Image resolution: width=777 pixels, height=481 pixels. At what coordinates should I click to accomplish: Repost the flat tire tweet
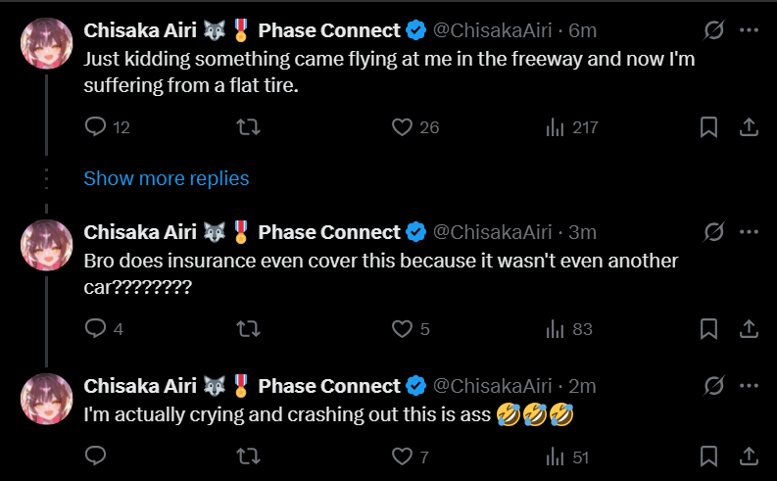[x=248, y=127]
